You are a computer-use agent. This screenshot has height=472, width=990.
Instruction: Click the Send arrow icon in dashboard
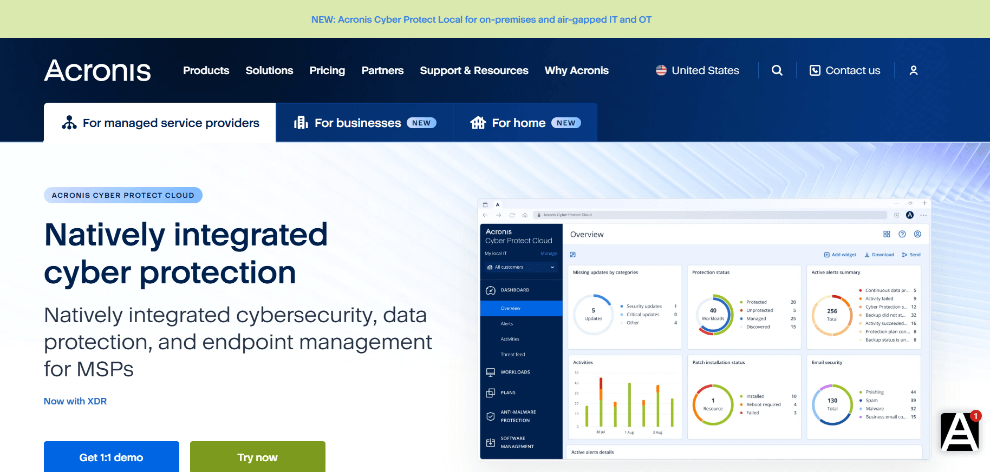904,255
